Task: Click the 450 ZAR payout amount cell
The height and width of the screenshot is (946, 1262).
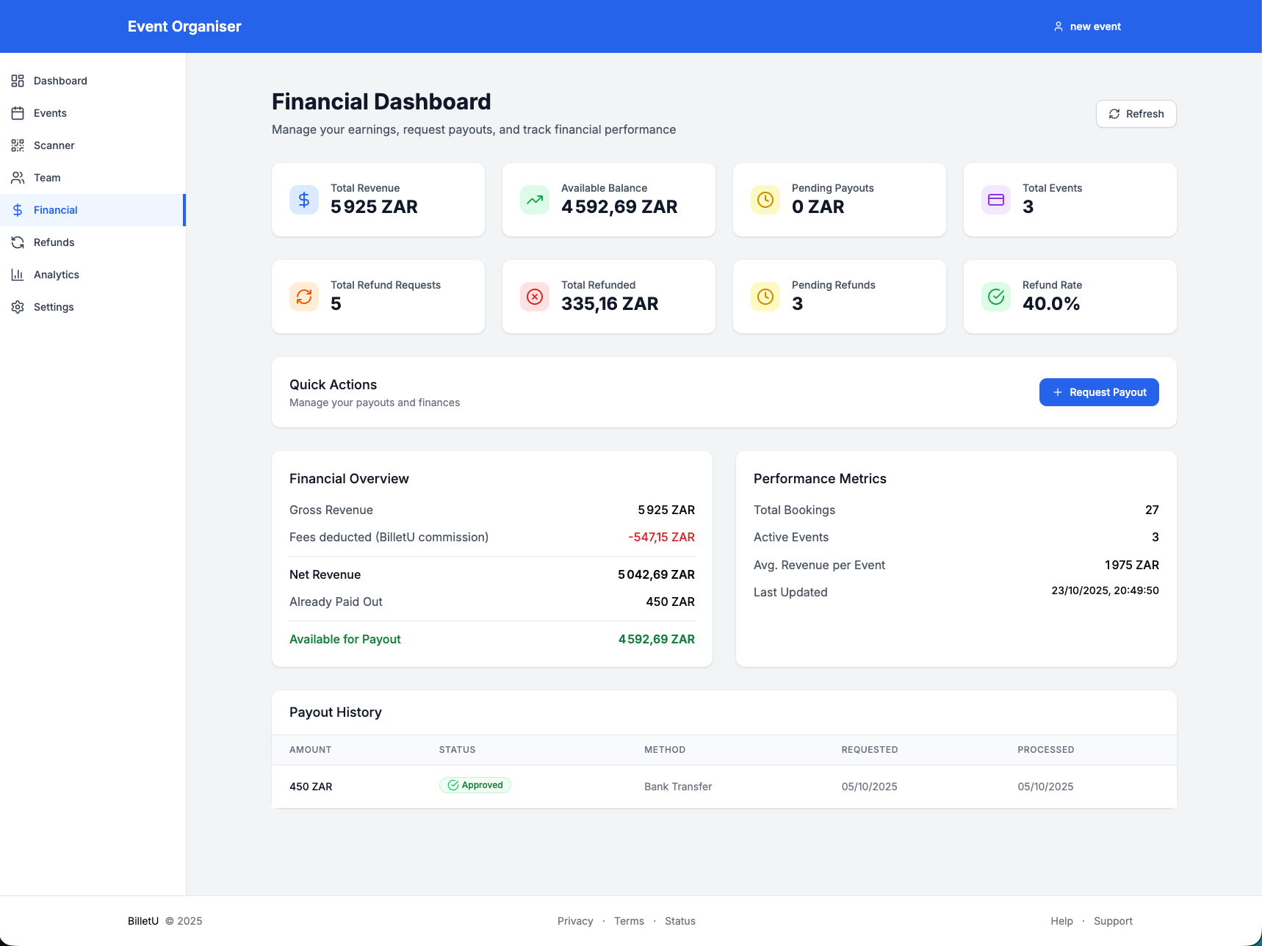Action: point(311,787)
